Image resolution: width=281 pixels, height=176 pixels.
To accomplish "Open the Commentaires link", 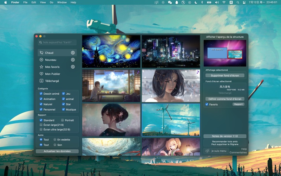I will pos(238,152).
